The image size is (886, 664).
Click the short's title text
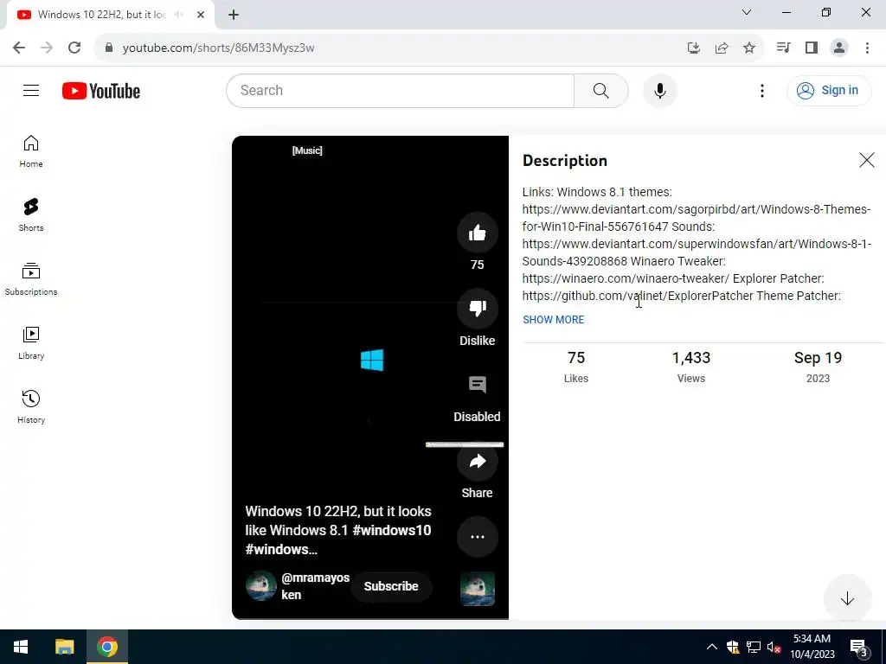coord(338,530)
